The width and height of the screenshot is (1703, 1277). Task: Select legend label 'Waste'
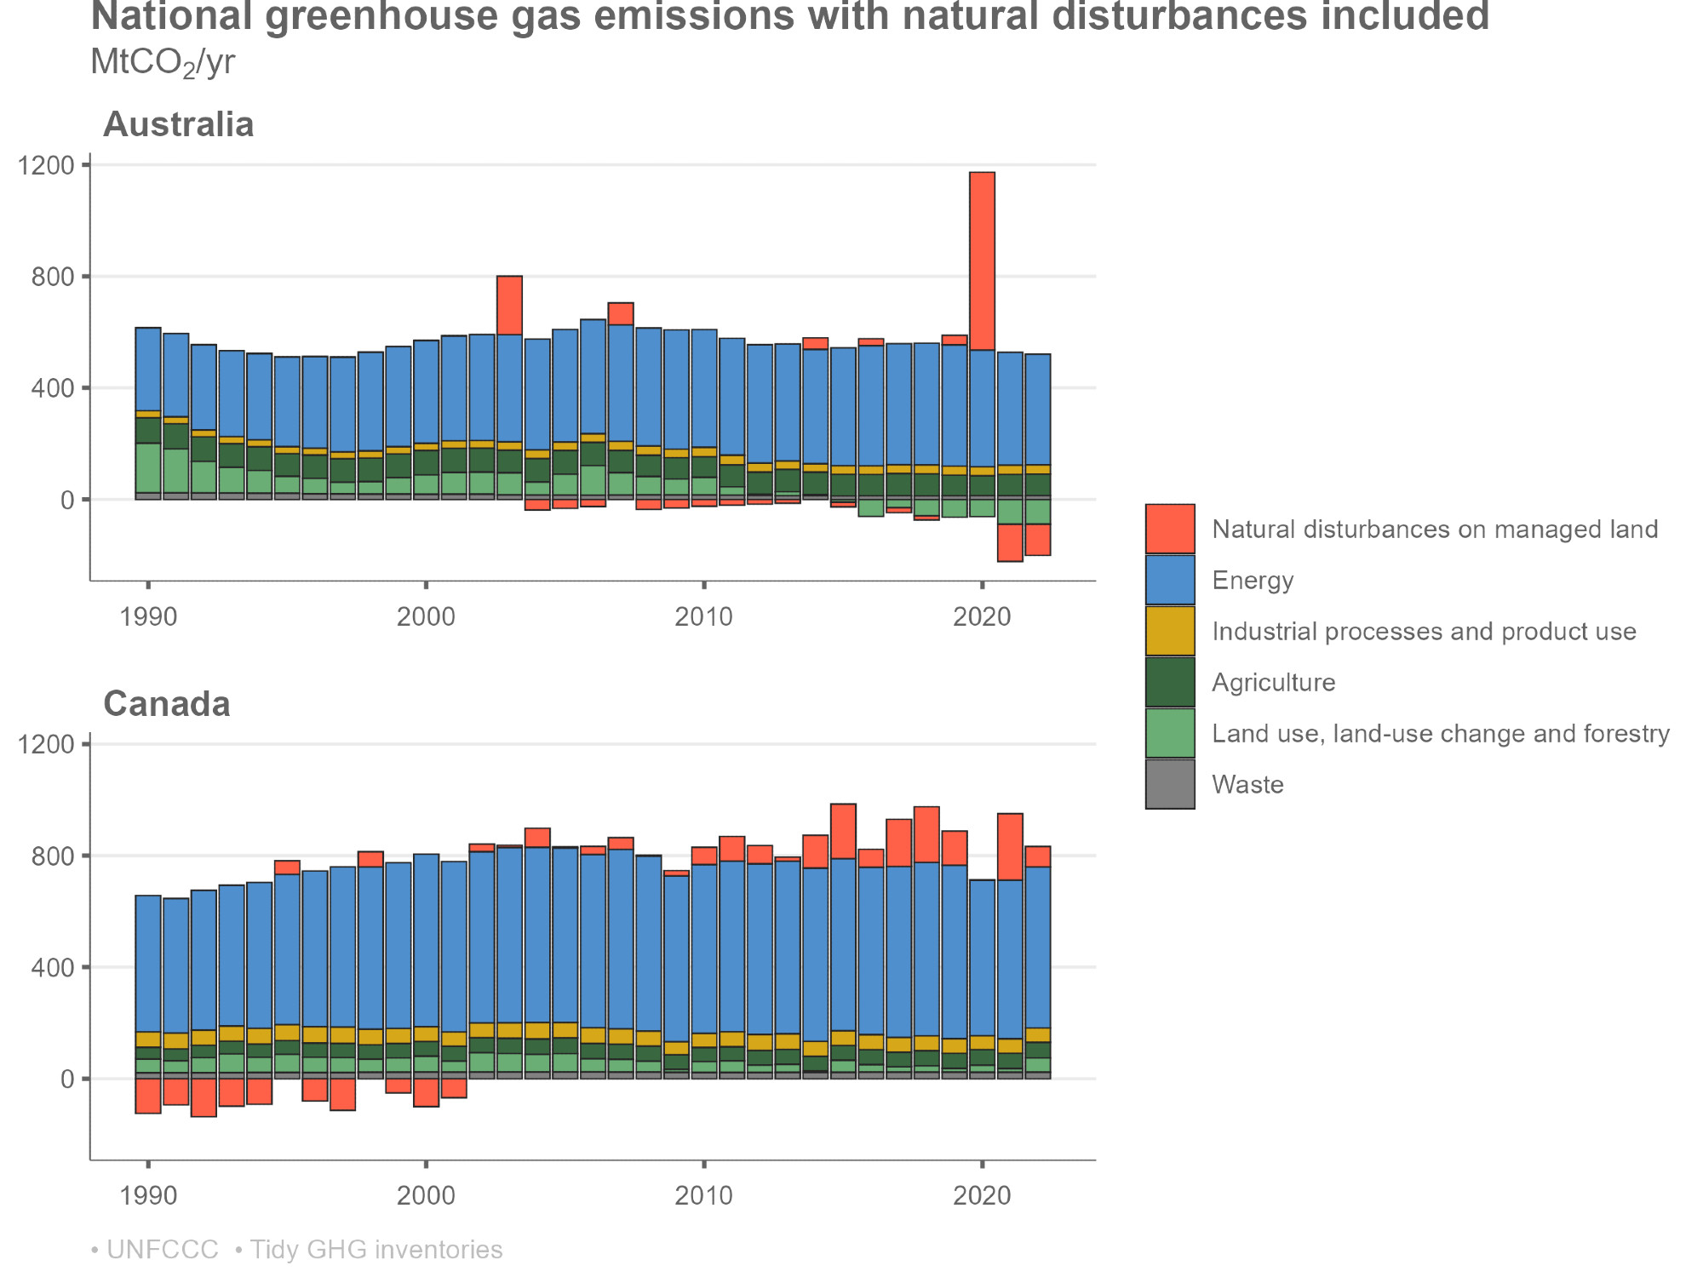coord(1247,784)
